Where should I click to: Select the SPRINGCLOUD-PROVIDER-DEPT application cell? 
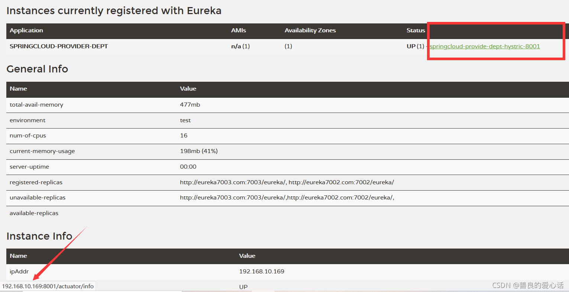[x=59, y=46]
